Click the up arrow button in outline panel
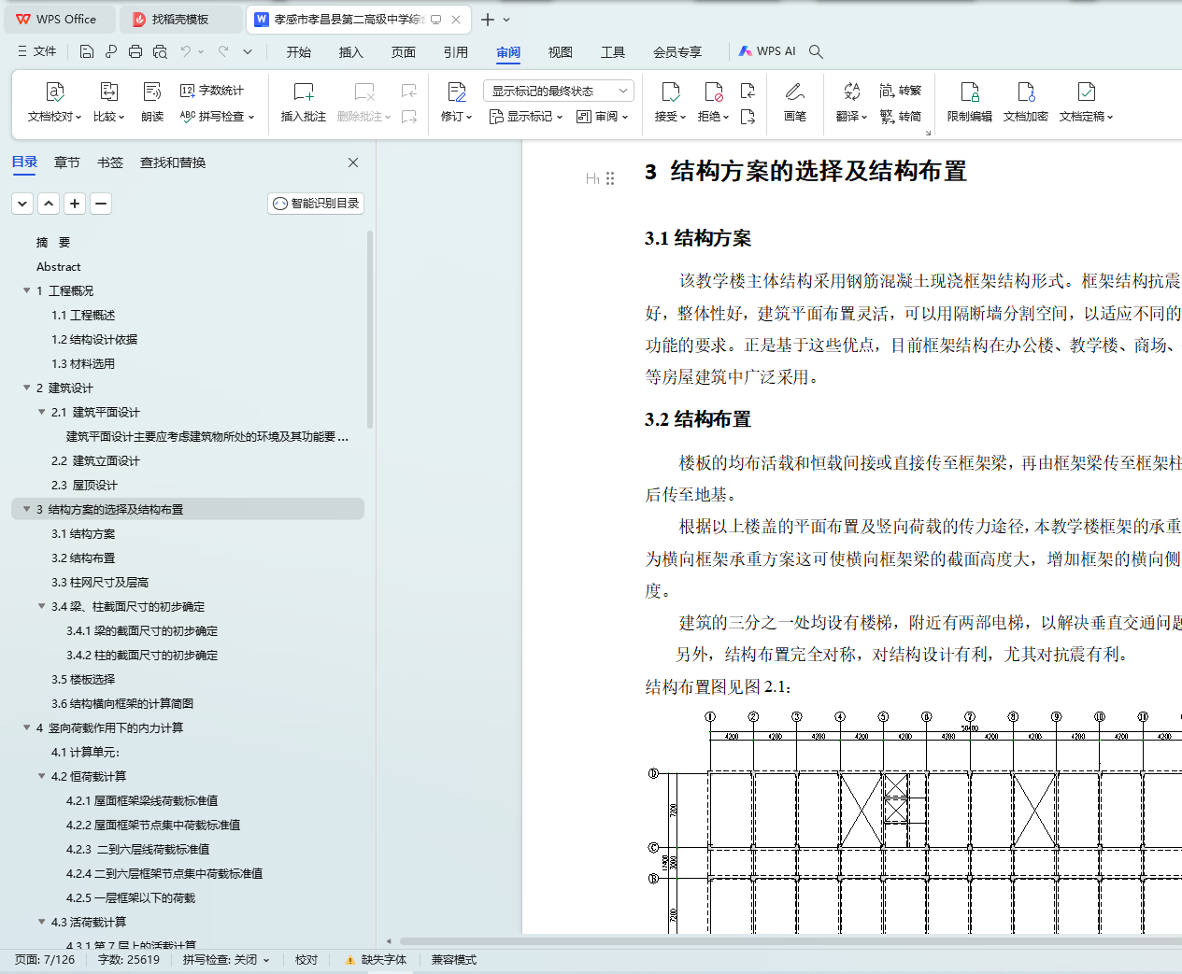The image size is (1182, 974). pos(49,204)
